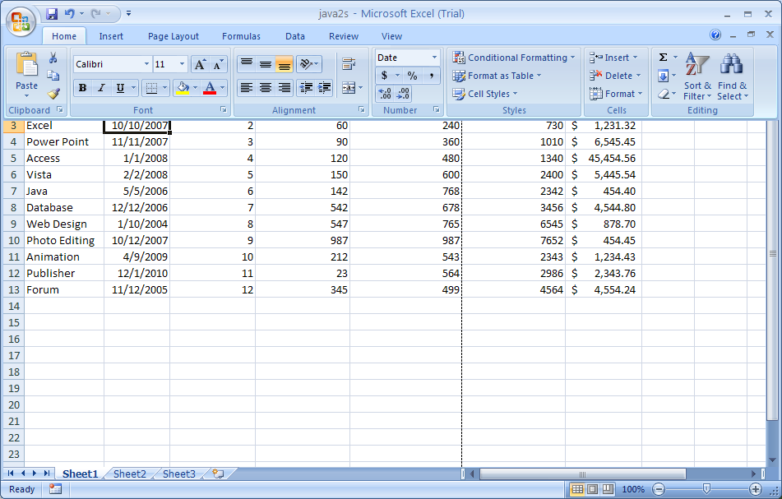This screenshot has width=782, height=499.
Task: Select the cell containing Photo Editing
Action: [64, 240]
